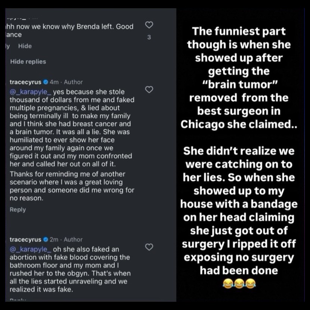Hide the top comment via Hide link

tap(25, 46)
